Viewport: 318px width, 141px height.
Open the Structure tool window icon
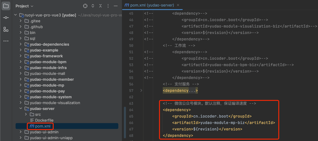(x=6, y=29)
